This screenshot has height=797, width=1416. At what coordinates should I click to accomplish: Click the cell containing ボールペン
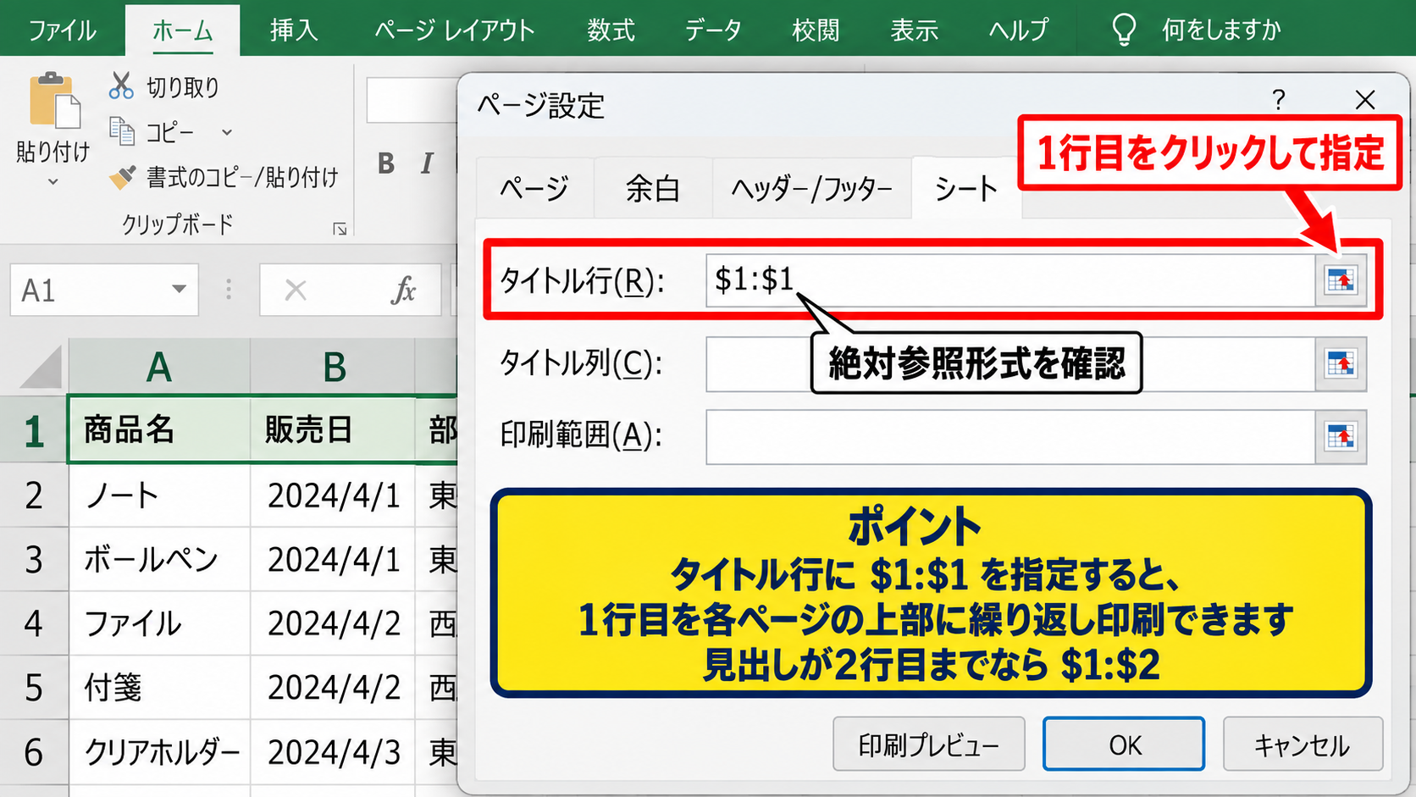(x=159, y=559)
